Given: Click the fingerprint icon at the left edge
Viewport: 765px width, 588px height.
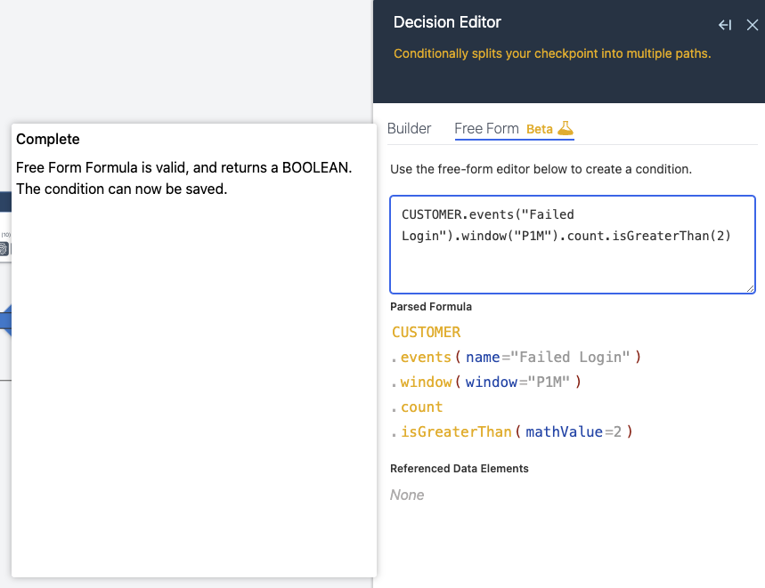Looking at the screenshot, I should point(4,249).
